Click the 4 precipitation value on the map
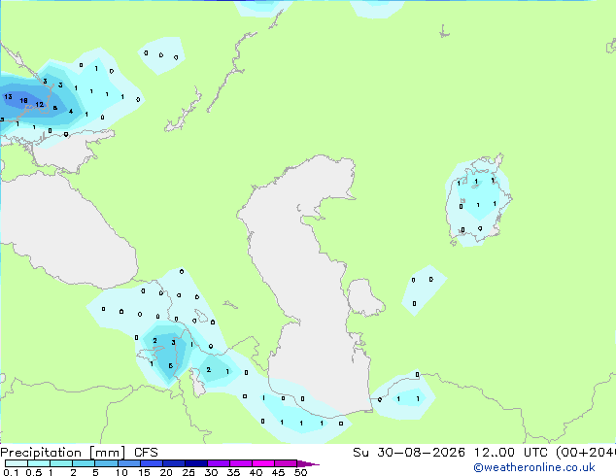 coord(71,111)
